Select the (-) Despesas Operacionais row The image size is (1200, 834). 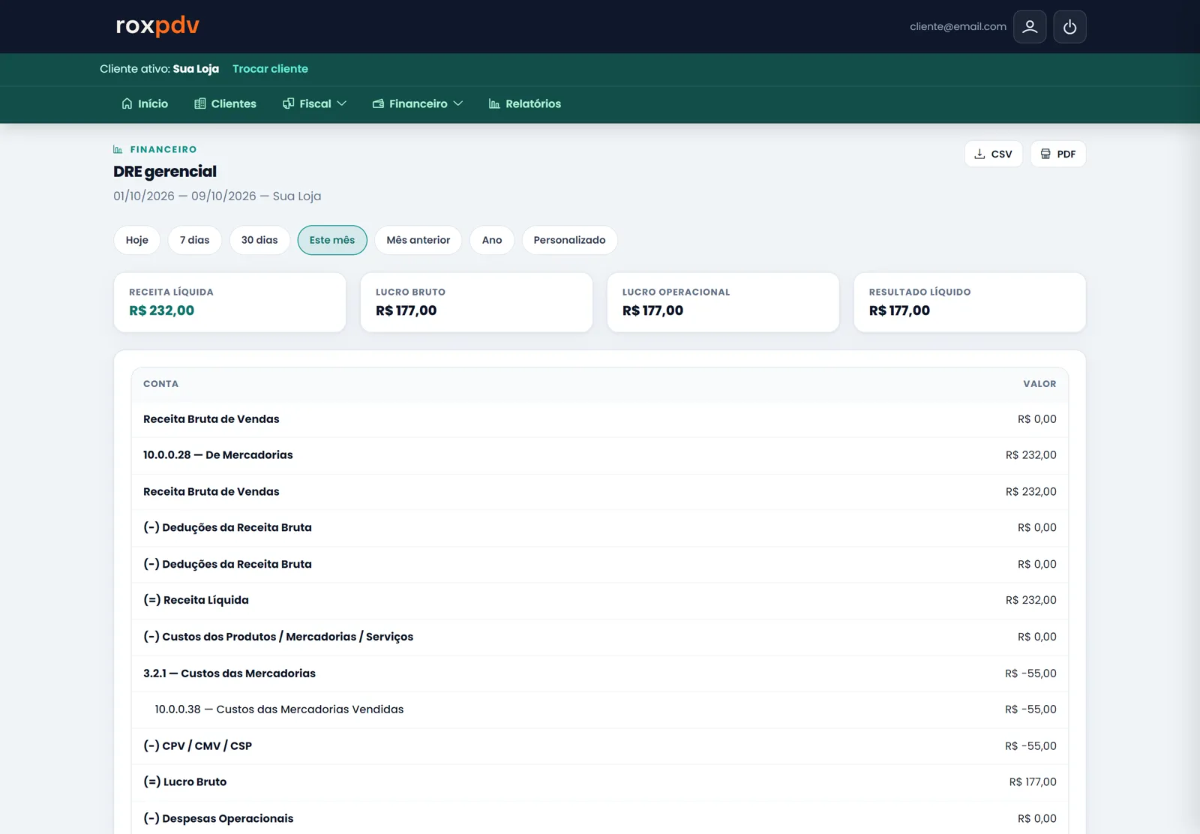pyautogui.click(x=600, y=818)
